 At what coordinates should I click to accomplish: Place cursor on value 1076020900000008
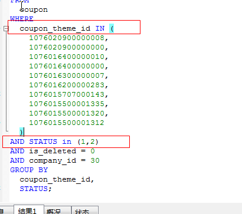tap(67, 38)
